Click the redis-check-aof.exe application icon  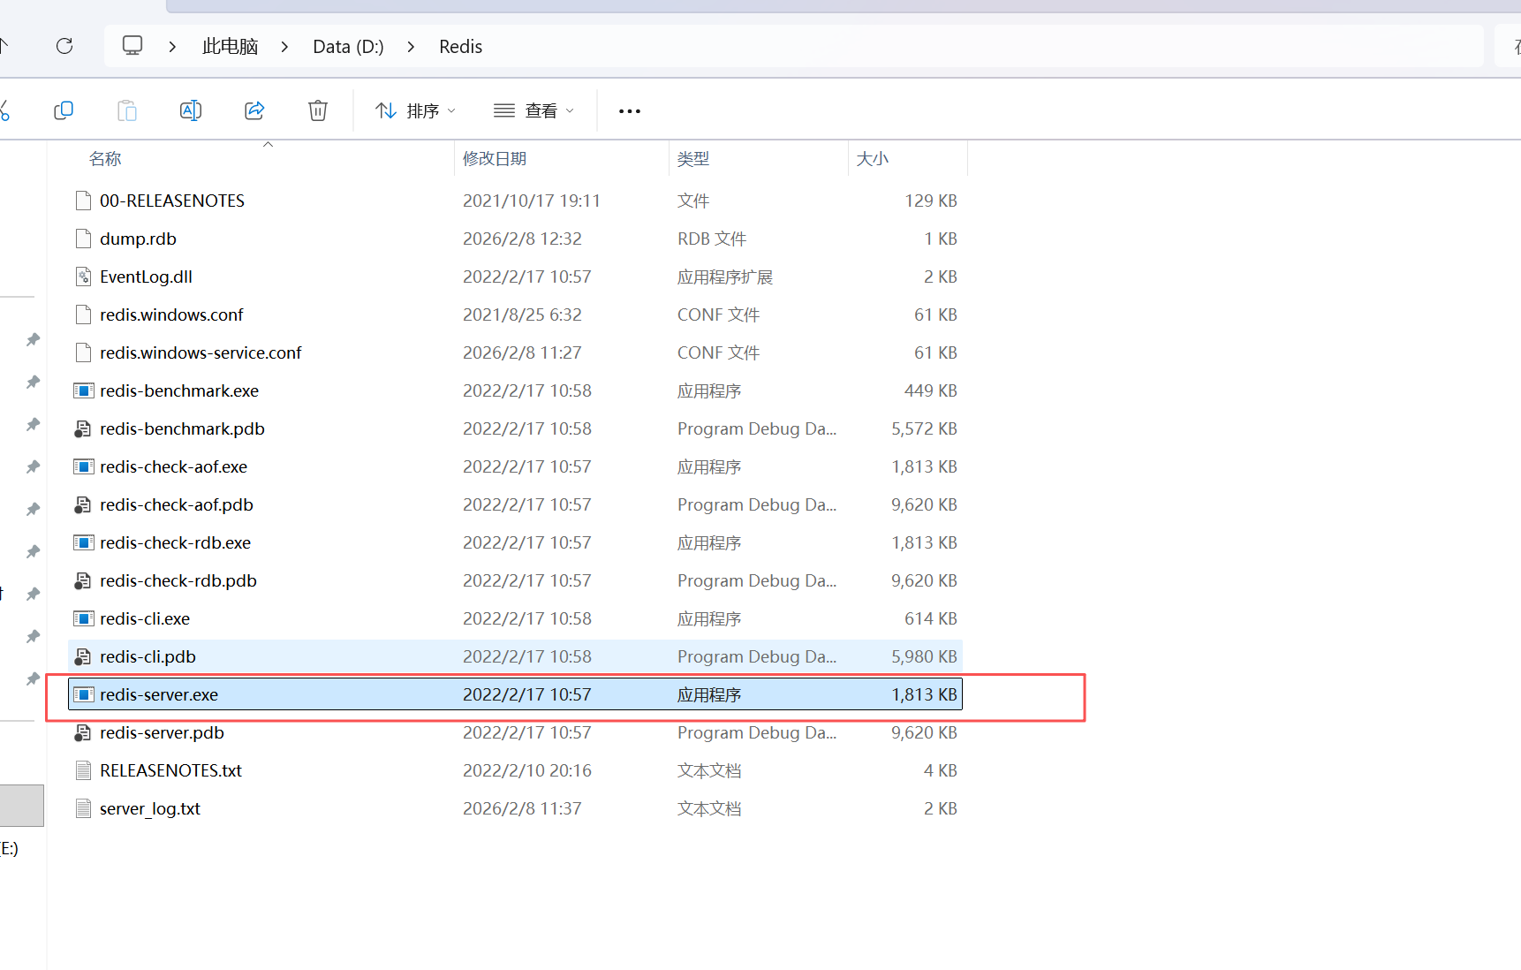pyautogui.click(x=83, y=466)
